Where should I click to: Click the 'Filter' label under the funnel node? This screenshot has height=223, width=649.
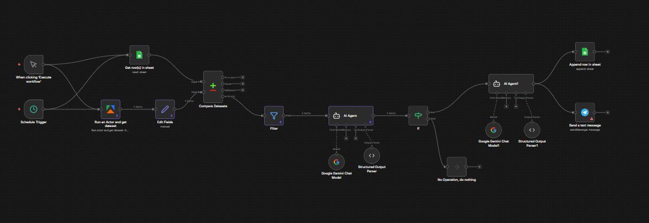pos(274,129)
